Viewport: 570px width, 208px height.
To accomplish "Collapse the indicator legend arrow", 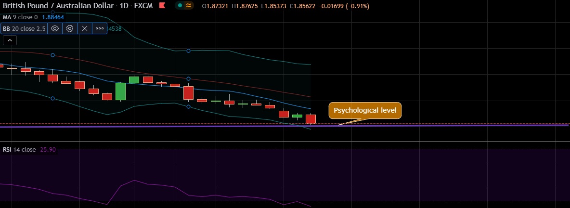I will 10,40.
